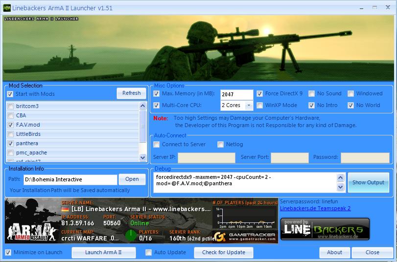Click Launch ArmA II button
Screen dimensions: 397x262
pos(104,252)
